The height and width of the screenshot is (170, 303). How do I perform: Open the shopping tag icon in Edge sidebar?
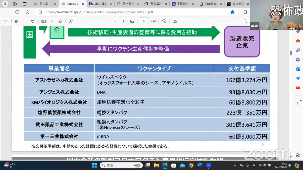click(298, 31)
